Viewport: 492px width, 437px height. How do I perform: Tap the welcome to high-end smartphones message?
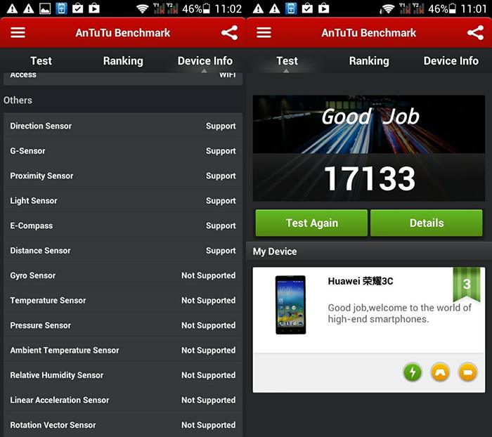[x=399, y=313]
